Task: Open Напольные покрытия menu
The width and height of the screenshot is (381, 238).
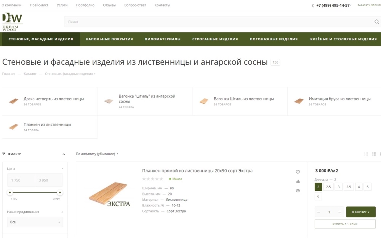Action: pos(109,39)
